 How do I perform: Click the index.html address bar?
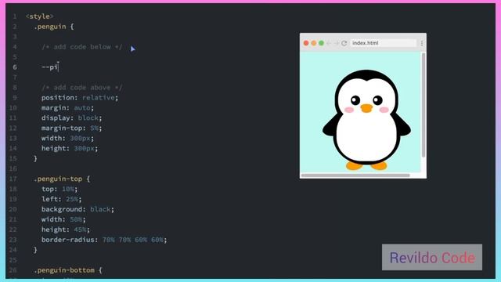[x=383, y=43]
